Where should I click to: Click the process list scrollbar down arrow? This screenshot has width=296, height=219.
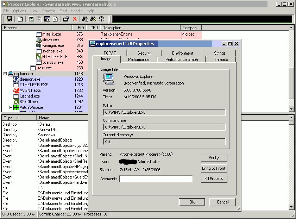291,109
